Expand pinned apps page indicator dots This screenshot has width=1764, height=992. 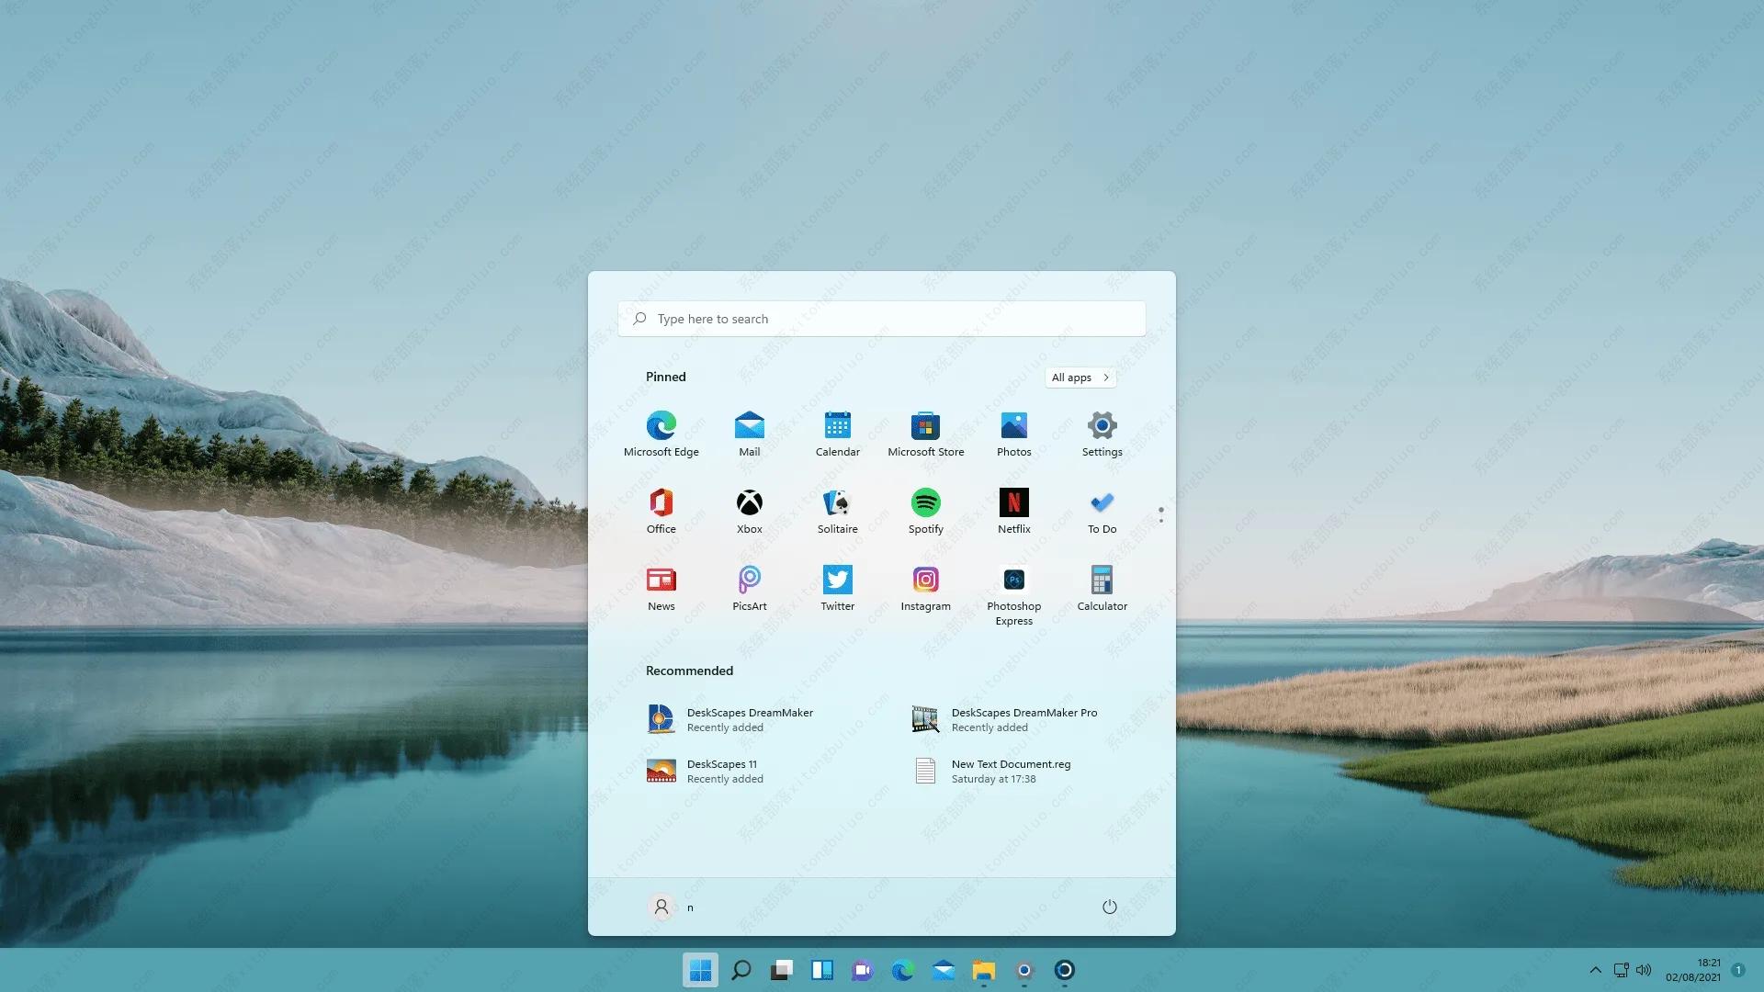(1160, 513)
